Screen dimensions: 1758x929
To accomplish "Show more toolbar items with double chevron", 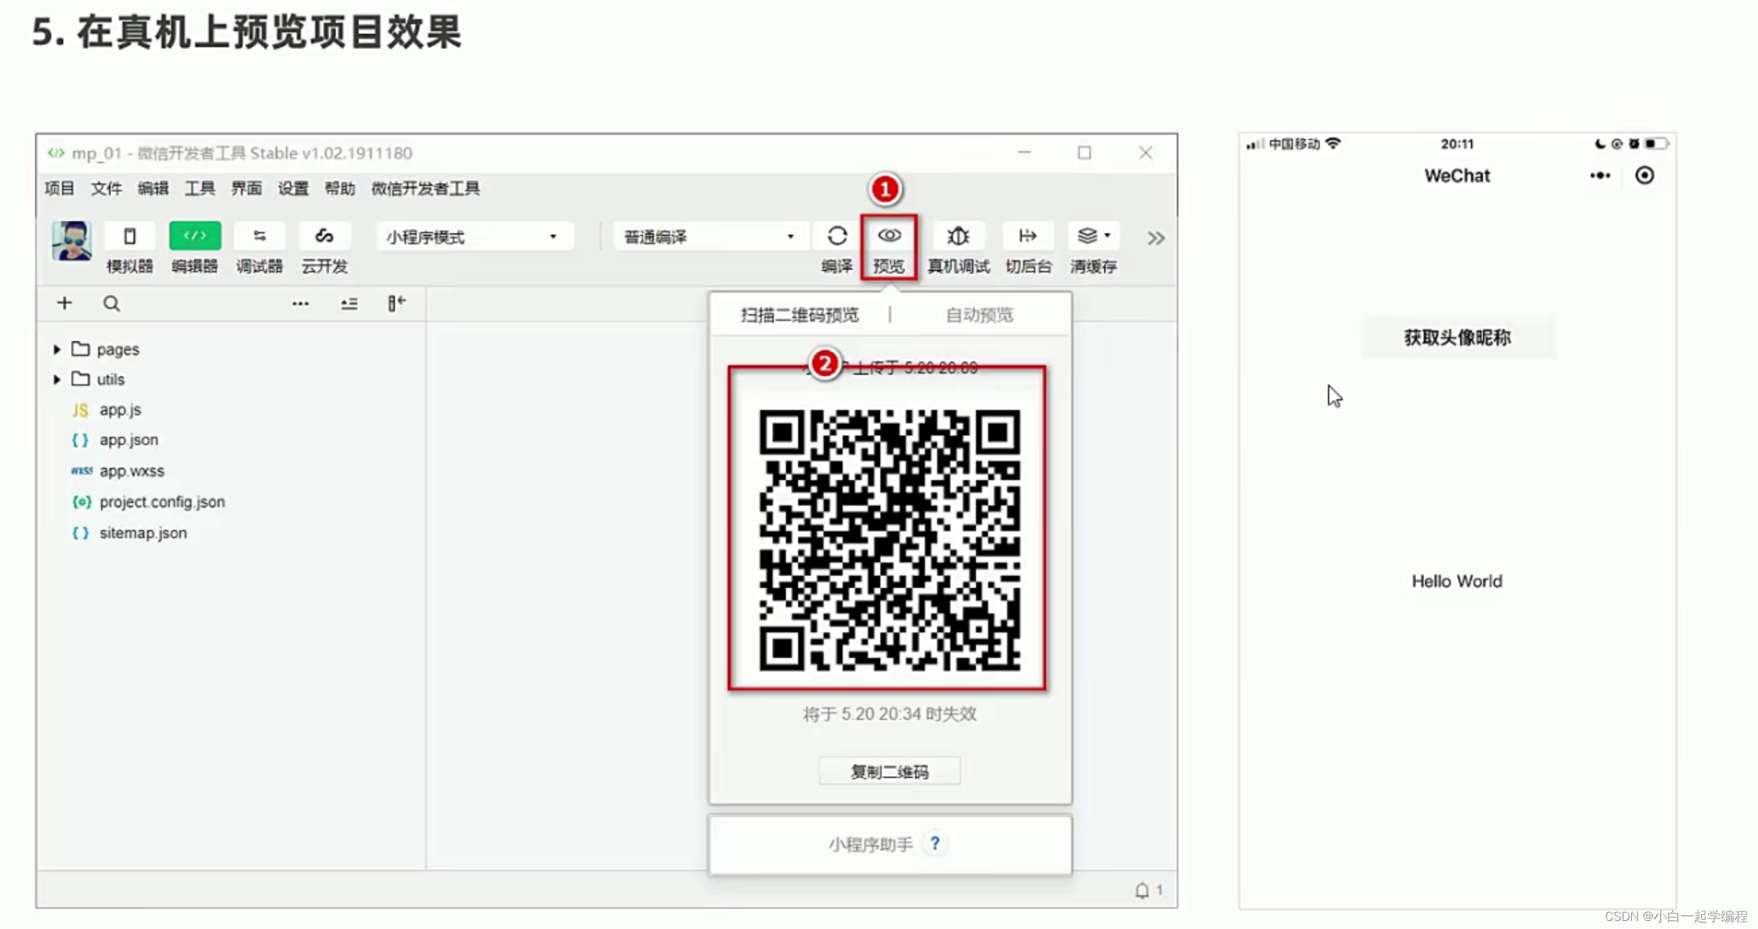I will pos(1155,238).
